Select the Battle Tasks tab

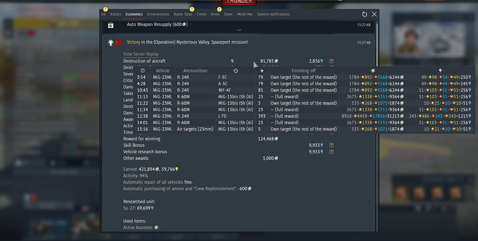coord(183,14)
